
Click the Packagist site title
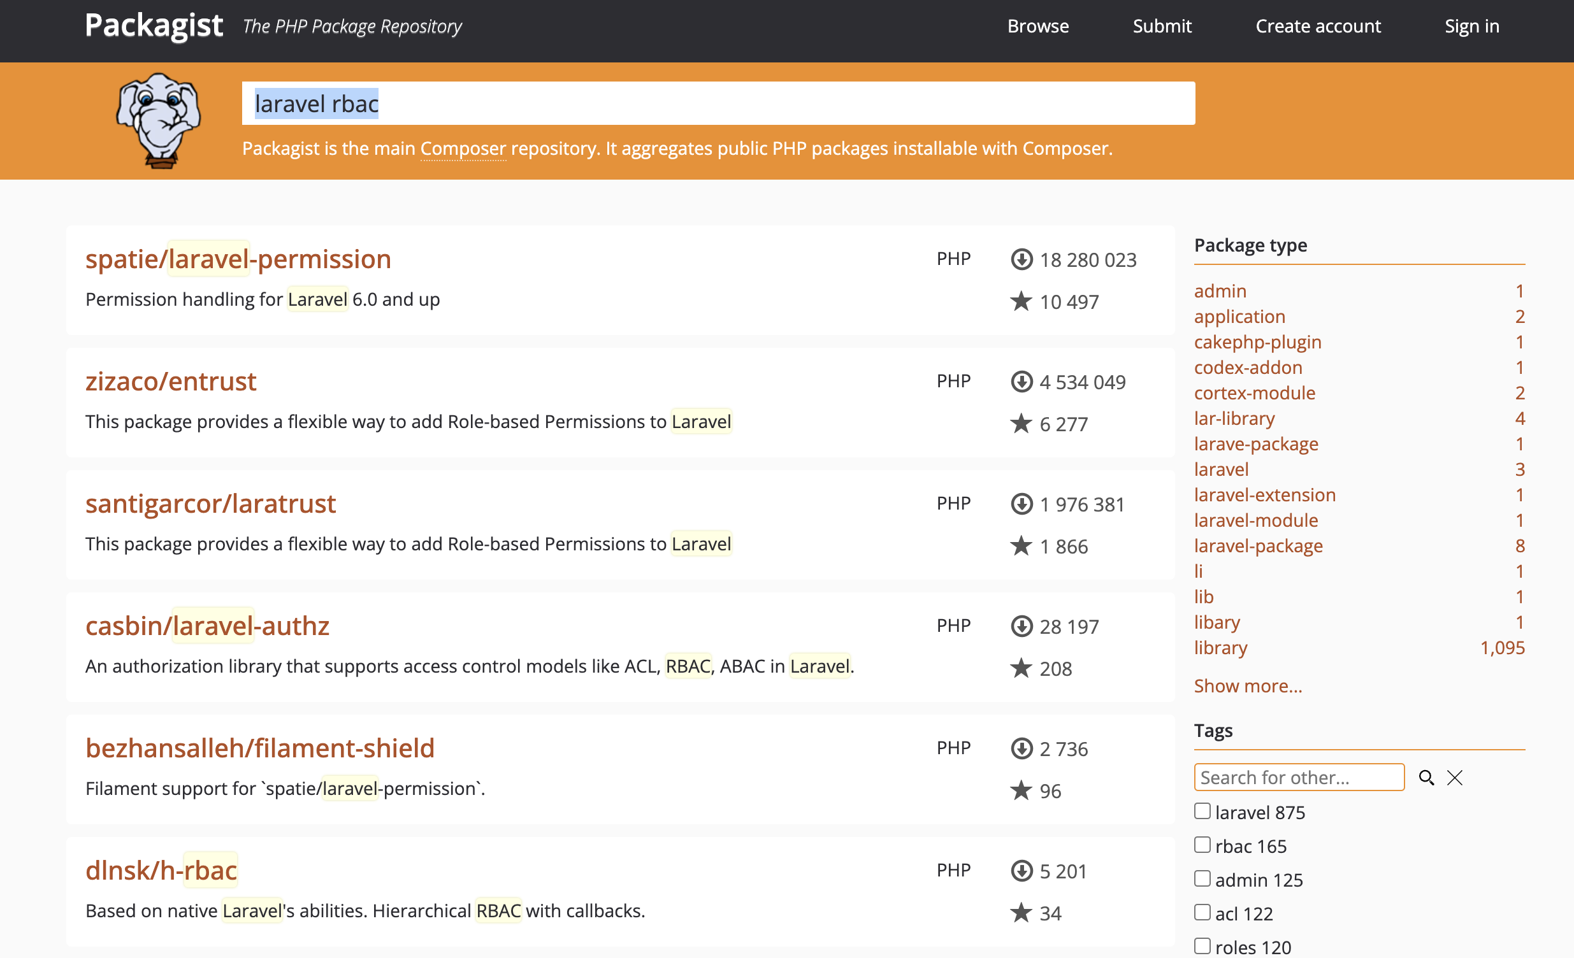(x=154, y=26)
